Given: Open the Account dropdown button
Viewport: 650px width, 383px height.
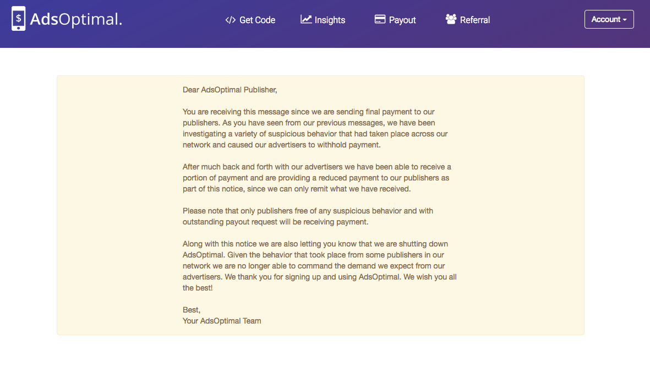Looking at the screenshot, I should (x=605, y=19).
